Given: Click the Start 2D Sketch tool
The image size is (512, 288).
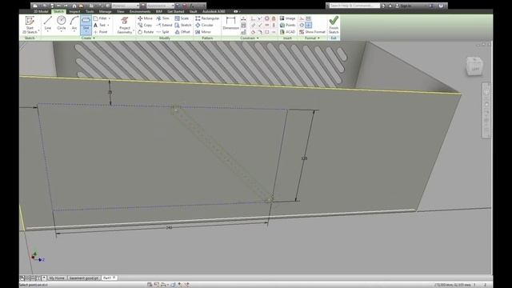Looking at the screenshot, I should pyautogui.click(x=30, y=25).
